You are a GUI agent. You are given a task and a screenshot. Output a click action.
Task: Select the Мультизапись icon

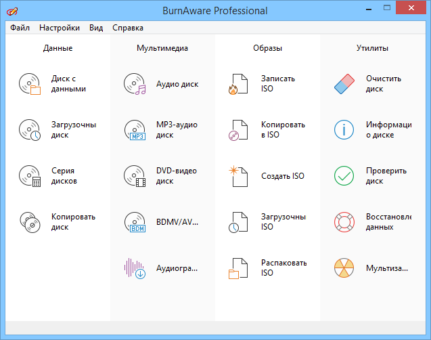point(344,268)
